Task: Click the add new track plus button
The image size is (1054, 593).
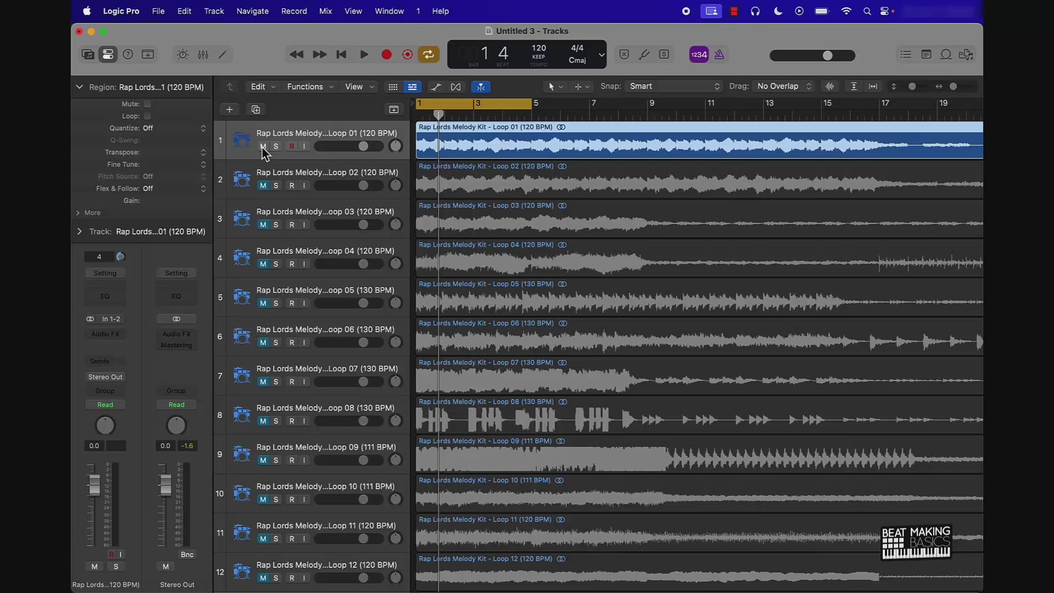Action: pyautogui.click(x=229, y=109)
